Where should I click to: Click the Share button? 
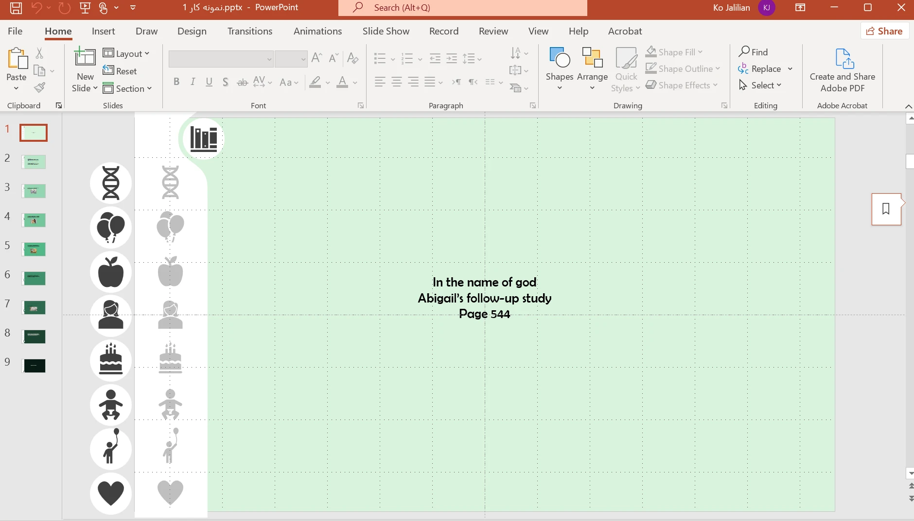[885, 31]
